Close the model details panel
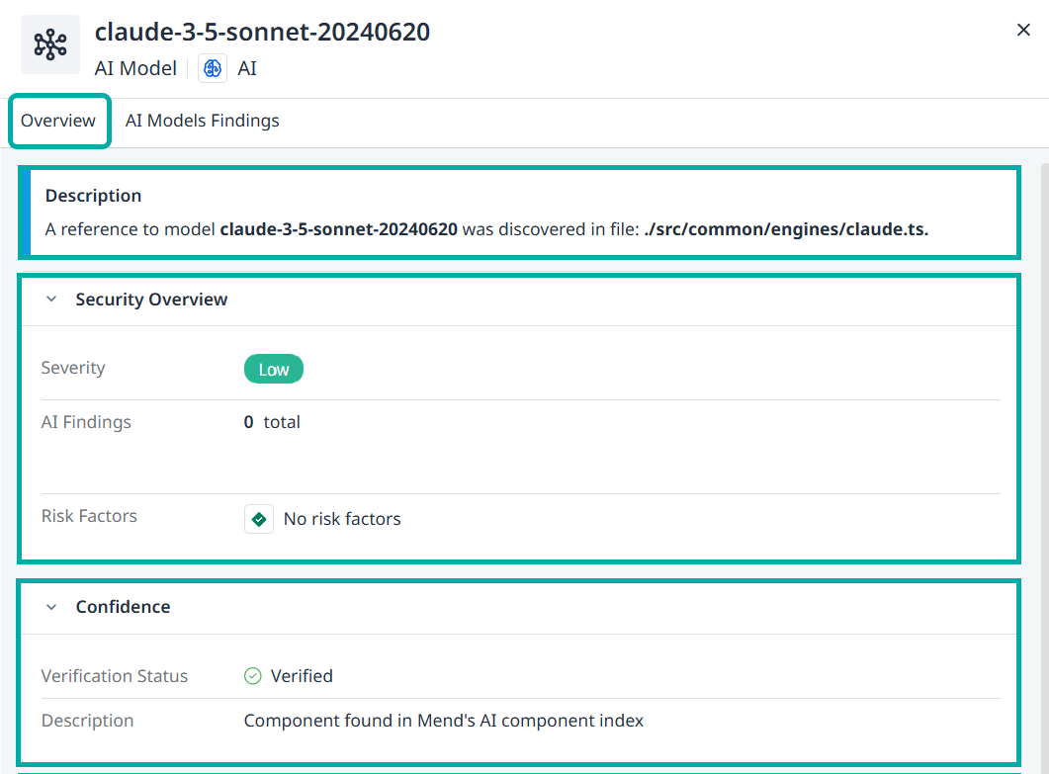 click(x=1023, y=31)
